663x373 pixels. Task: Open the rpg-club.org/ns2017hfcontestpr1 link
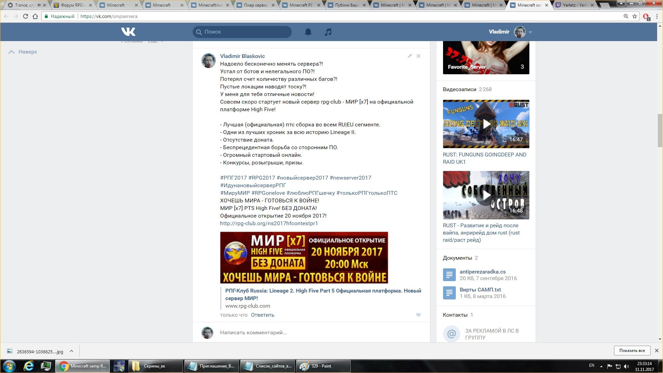point(269,223)
